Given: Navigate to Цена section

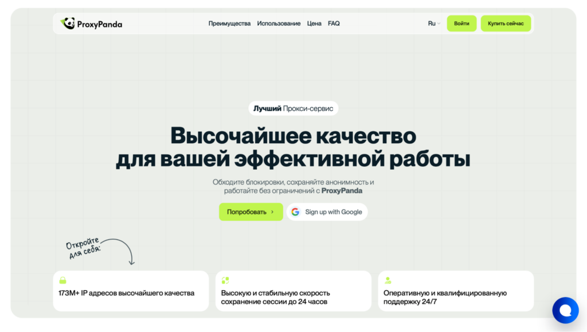Looking at the screenshot, I should [314, 24].
